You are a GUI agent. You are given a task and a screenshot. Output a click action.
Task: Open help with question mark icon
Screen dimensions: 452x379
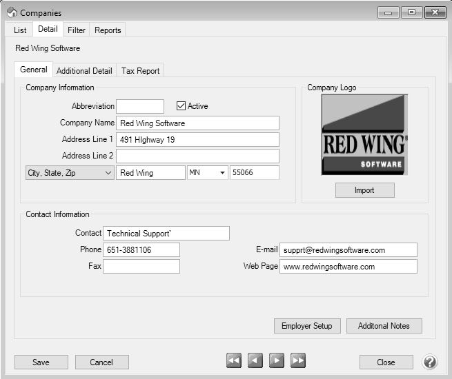(x=430, y=362)
